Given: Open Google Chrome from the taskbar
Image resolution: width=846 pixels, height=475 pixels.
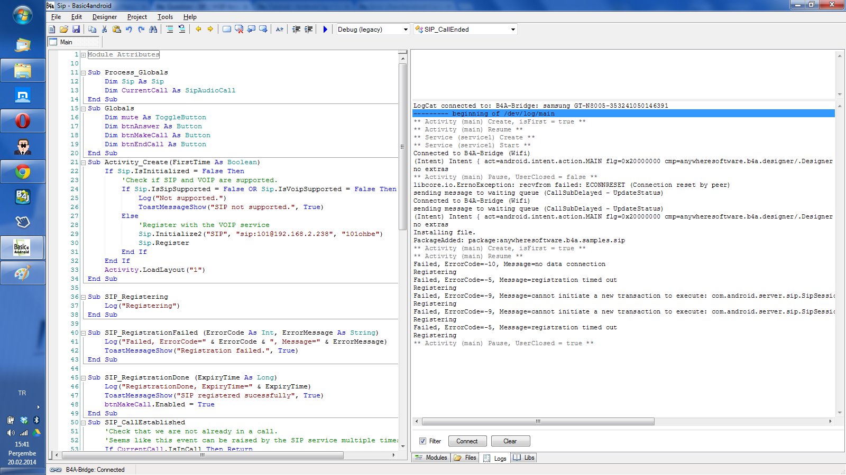Looking at the screenshot, I should [x=23, y=172].
